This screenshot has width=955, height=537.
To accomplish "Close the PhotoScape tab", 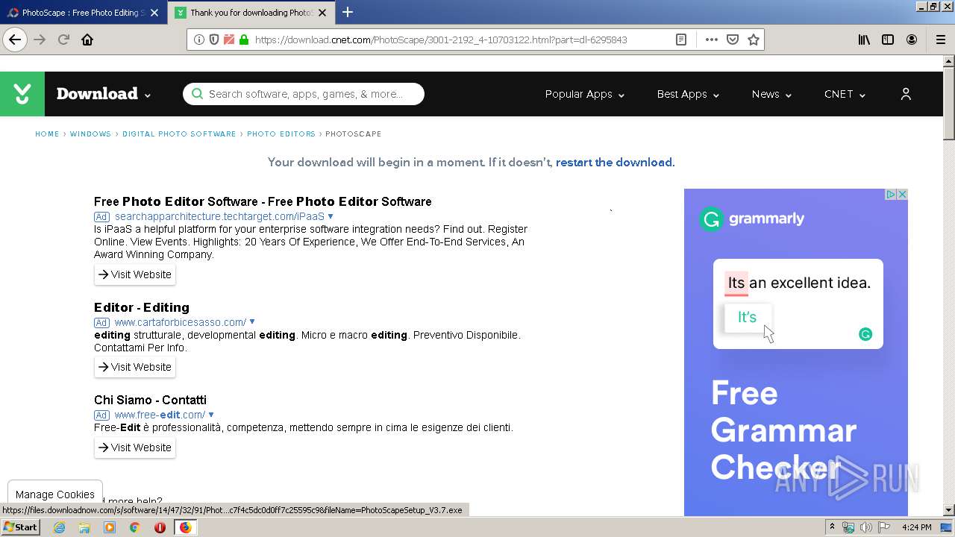I will click(x=154, y=13).
